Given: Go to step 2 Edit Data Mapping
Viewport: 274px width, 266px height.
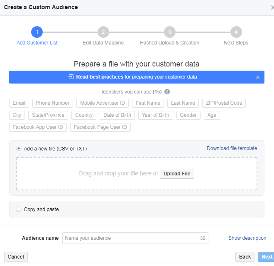Looking at the screenshot, I should tap(103, 32).
